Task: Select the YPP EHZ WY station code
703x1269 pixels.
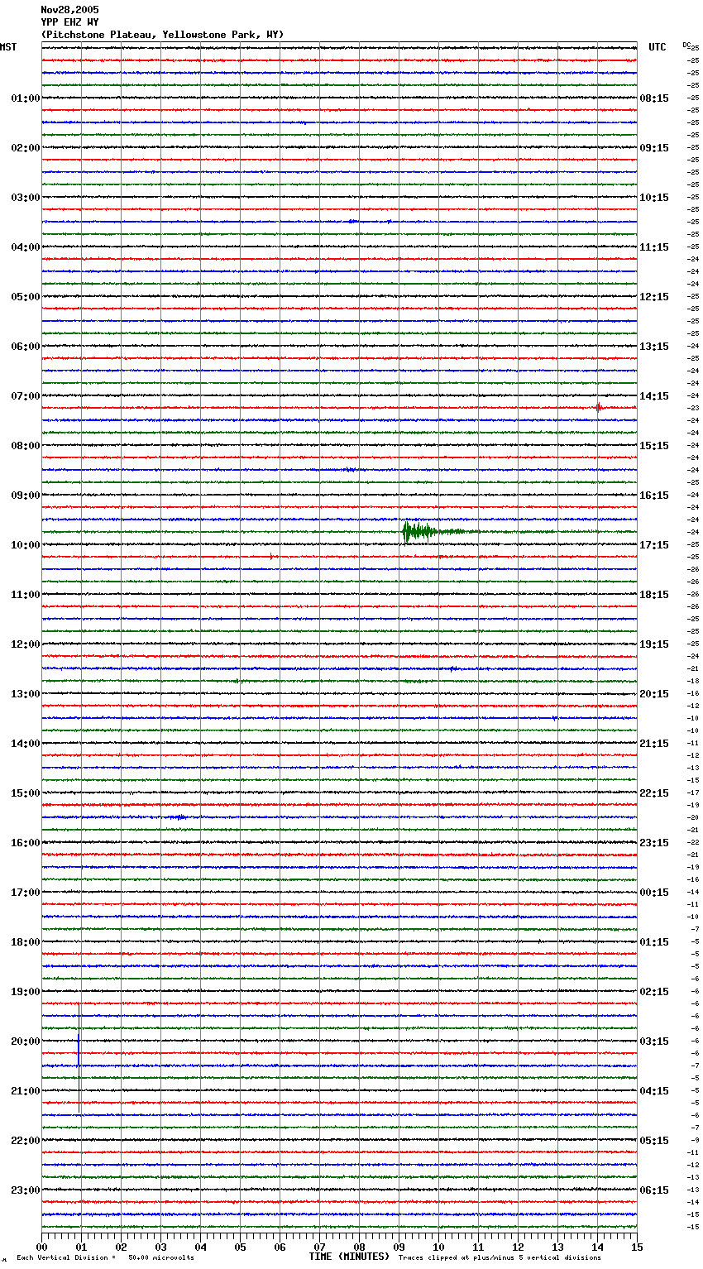Action: [x=69, y=22]
